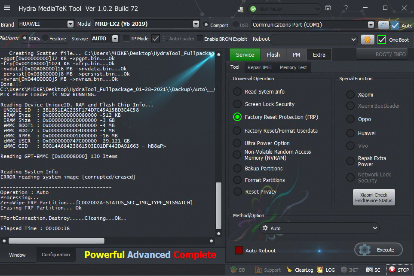Switch to the Service tab

click(245, 55)
